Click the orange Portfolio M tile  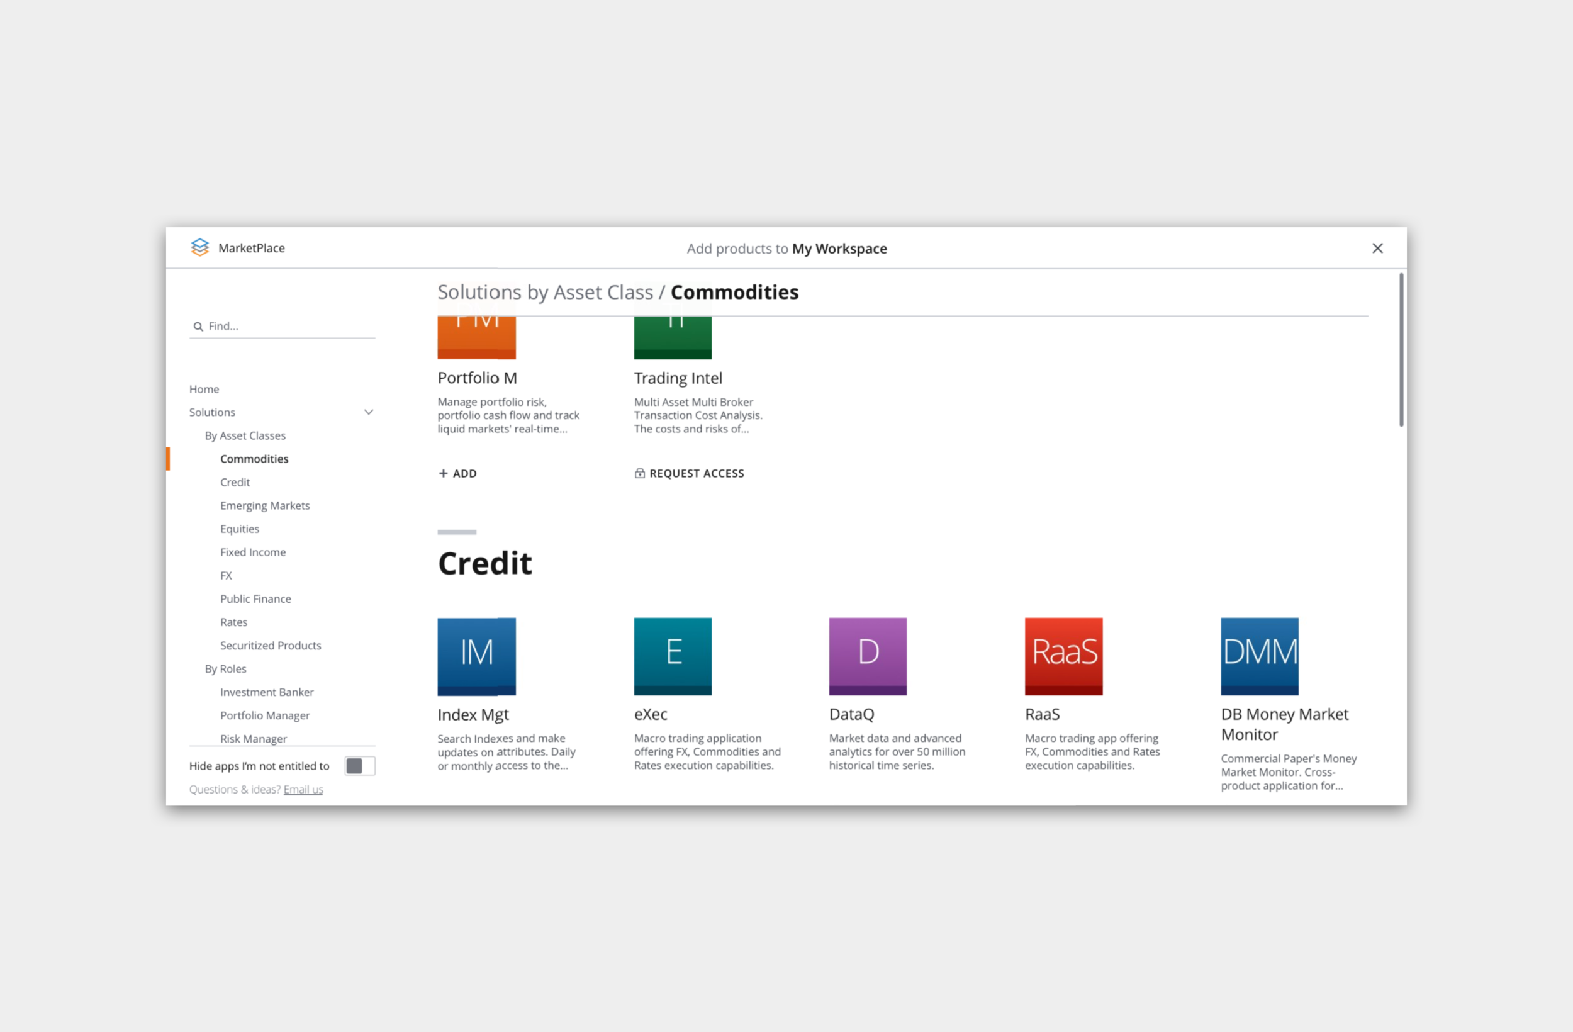476,337
